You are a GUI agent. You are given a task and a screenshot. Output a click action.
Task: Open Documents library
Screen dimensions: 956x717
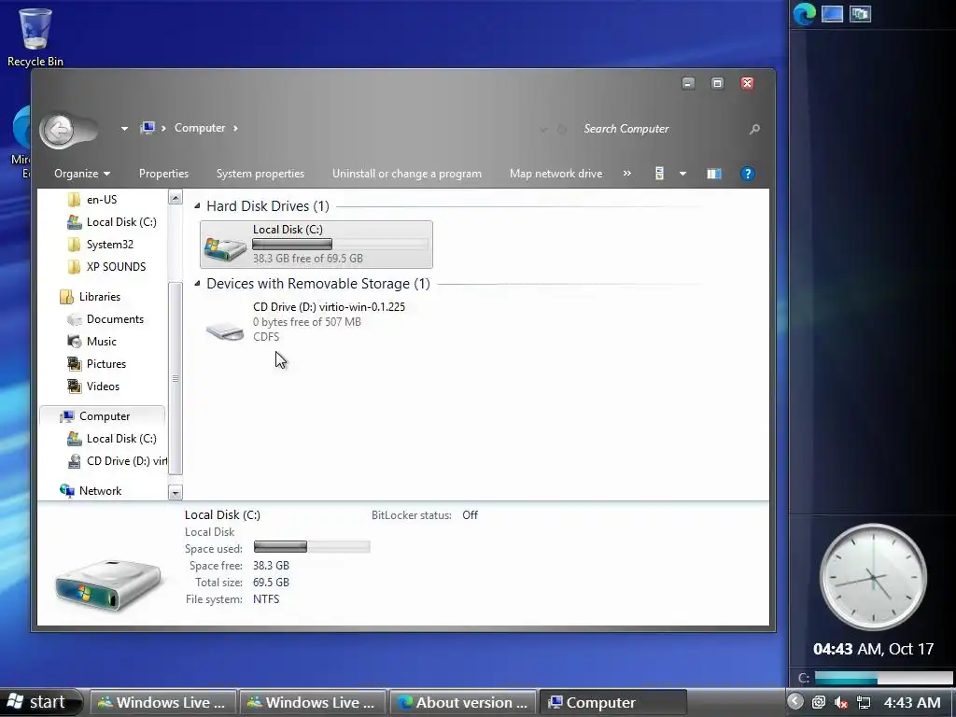[x=115, y=319]
